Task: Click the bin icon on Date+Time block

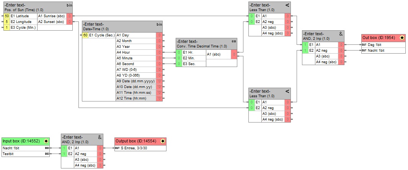Action: click(159, 25)
